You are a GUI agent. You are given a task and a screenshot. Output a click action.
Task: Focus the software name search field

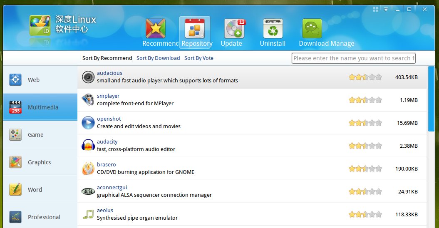(x=353, y=58)
